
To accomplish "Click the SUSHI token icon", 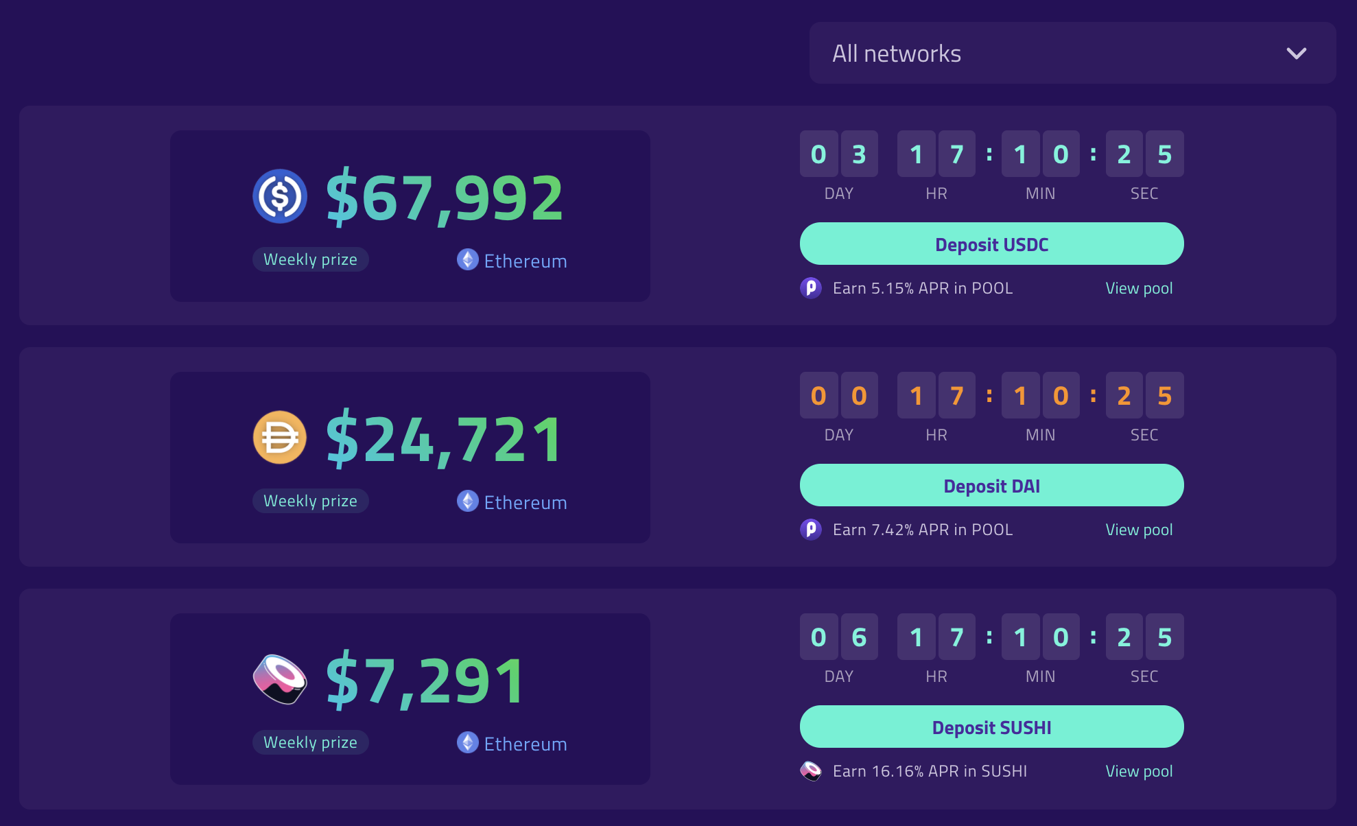I will point(280,680).
